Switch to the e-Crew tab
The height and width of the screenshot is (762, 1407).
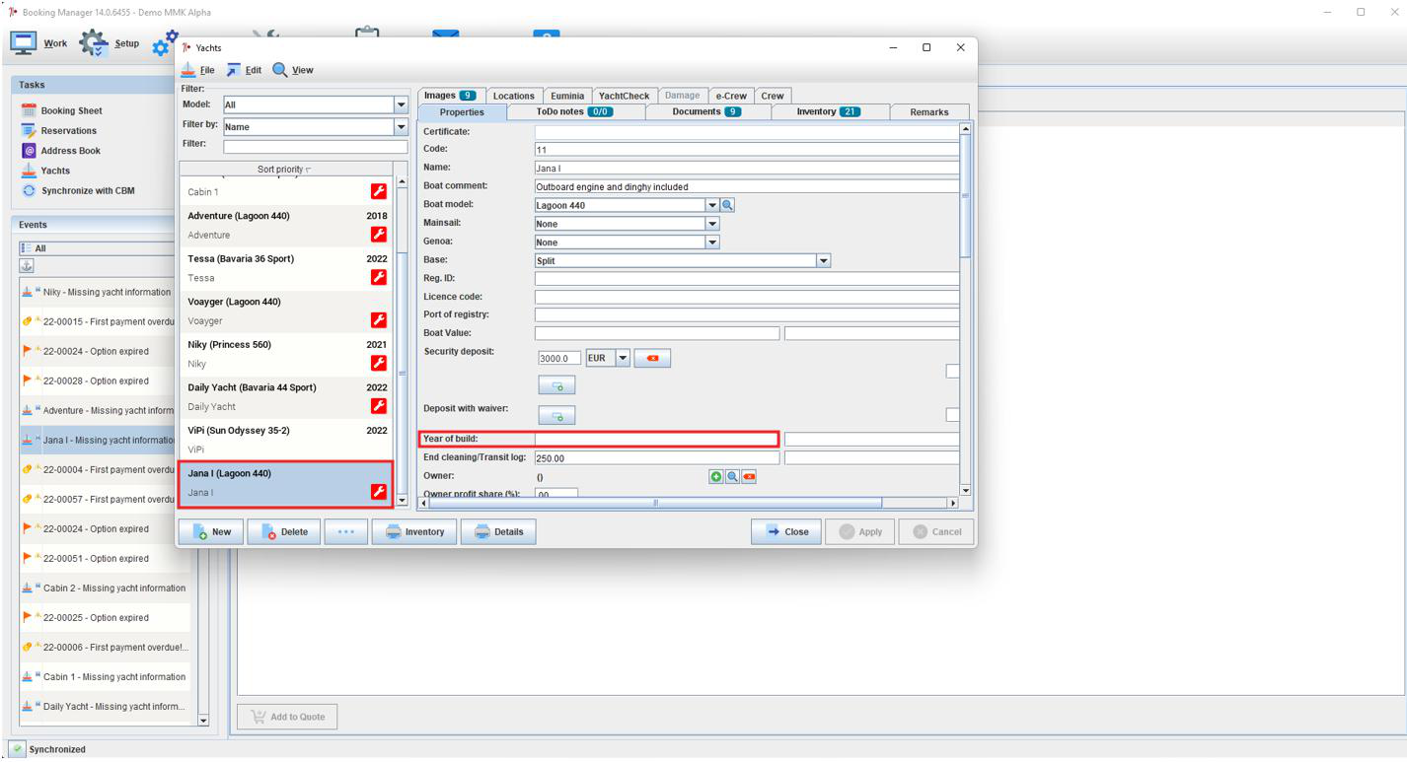click(731, 96)
